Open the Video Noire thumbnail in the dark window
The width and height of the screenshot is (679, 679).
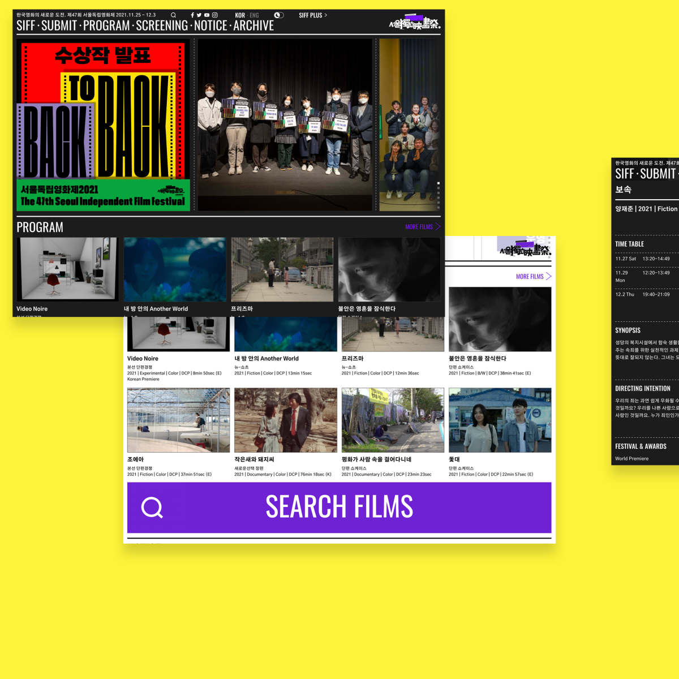[x=67, y=269]
